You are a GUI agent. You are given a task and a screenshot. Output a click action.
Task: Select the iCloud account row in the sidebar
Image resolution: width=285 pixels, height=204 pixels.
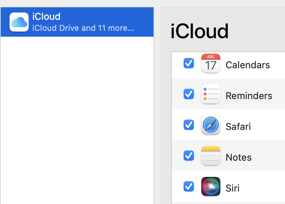(x=77, y=22)
